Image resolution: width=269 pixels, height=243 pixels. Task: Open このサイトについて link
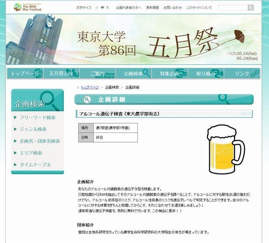tap(199, 8)
